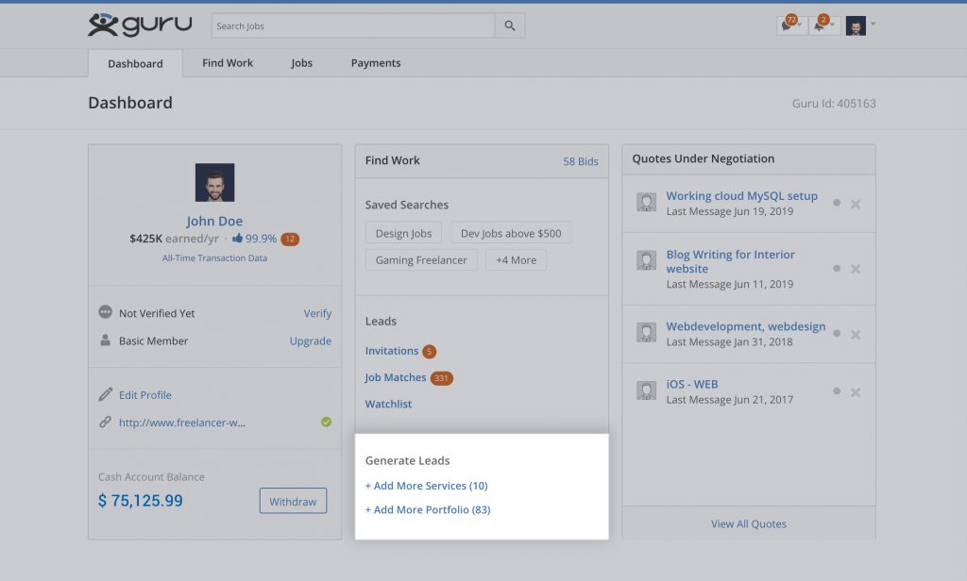Open Working cloud MySQL setup quote
This screenshot has width=967, height=581.
(741, 195)
